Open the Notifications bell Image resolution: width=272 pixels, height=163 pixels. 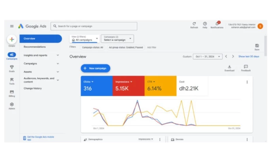pyautogui.click(x=217, y=24)
